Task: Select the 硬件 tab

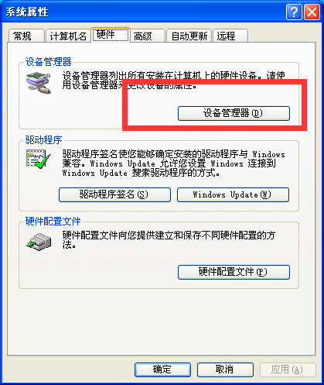Action: 111,34
